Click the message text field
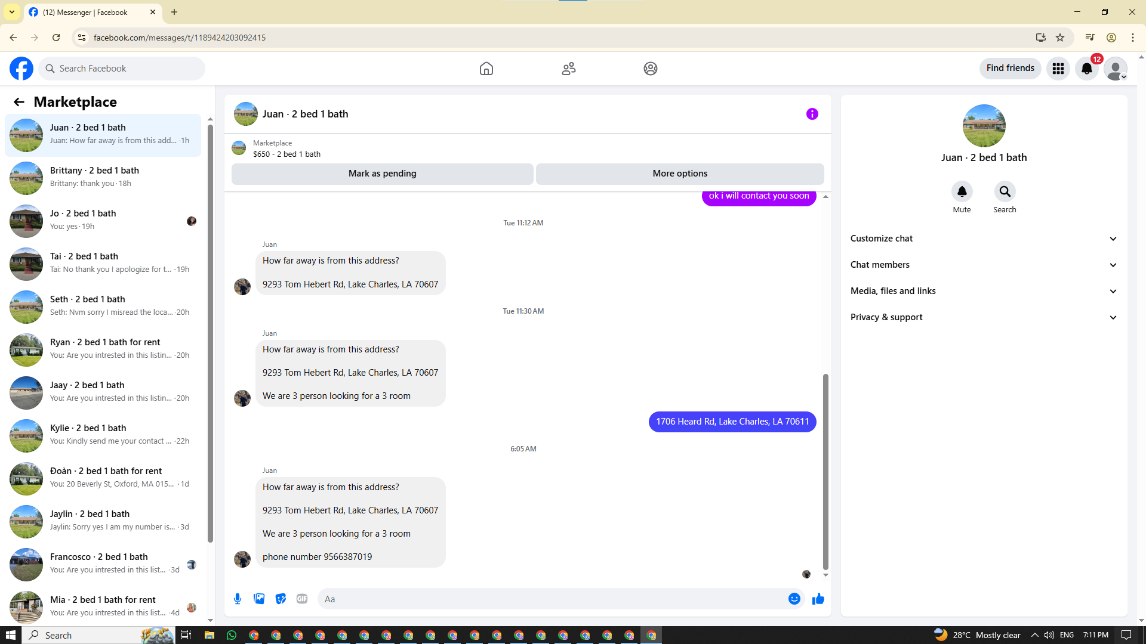 [552, 599]
